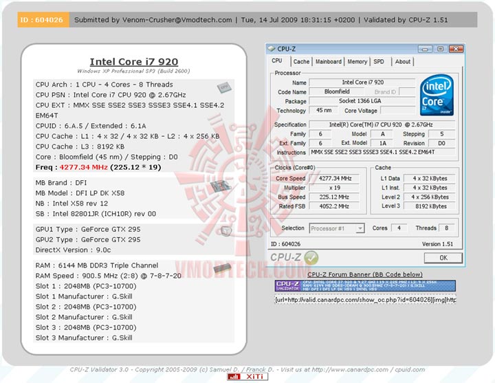Switch to the Mainboard tab
Image resolution: width=495 pixels, height=383 pixels.
pyautogui.click(x=329, y=62)
